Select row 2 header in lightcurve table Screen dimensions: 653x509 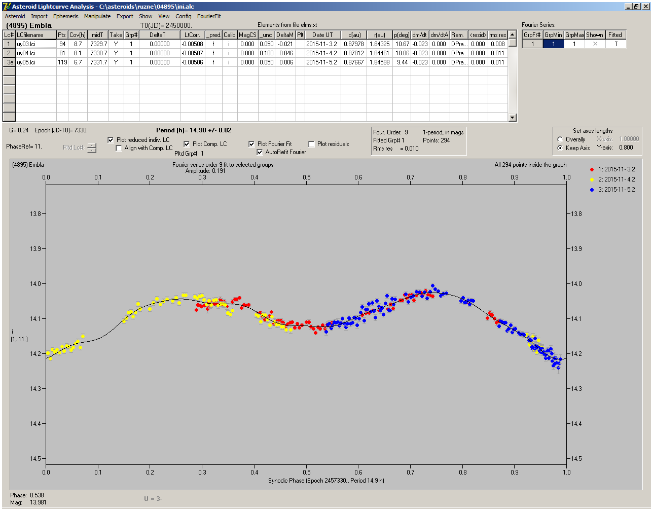pyautogui.click(x=9, y=53)
